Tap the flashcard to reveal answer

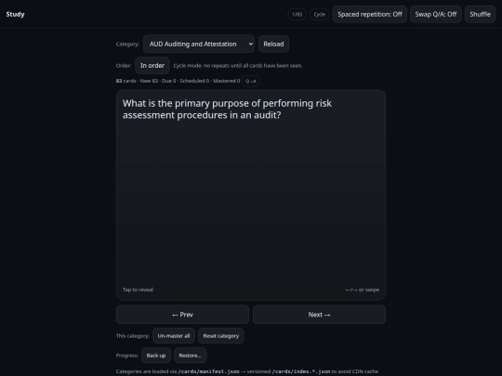(251, 195)
